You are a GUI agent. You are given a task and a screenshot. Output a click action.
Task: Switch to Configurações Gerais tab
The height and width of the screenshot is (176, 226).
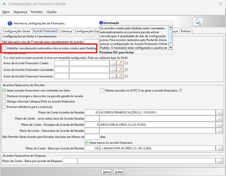[16, 31]
